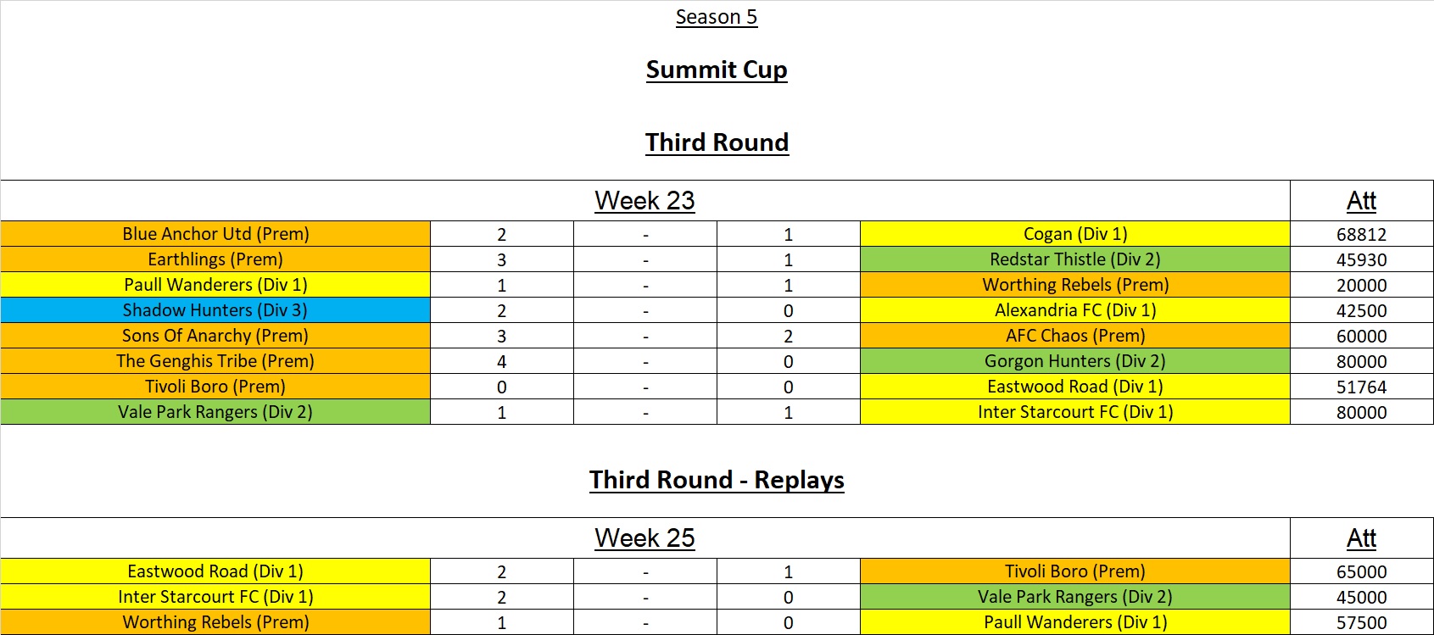Click the attendance value 68812
1434x635 pixels.
click(1361, 234)
